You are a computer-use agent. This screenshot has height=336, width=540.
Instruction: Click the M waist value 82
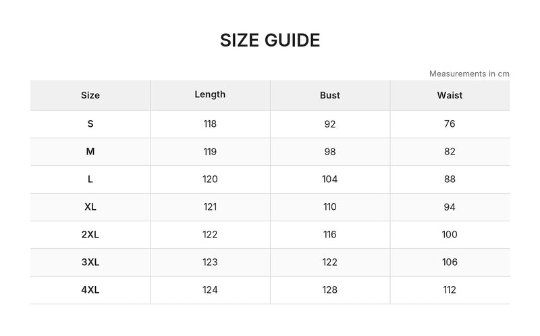(x=450, y=152)
